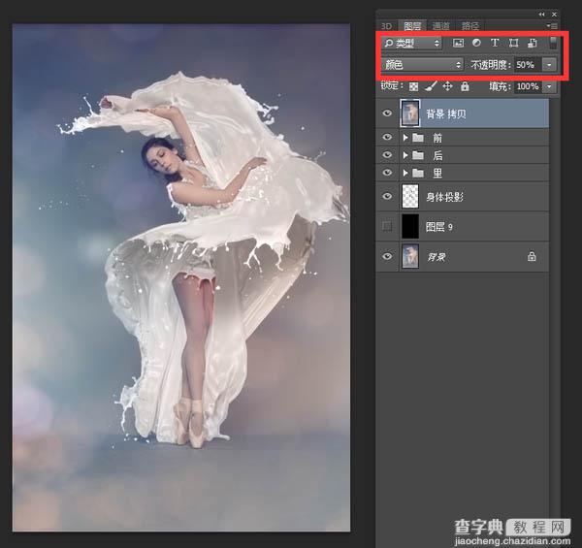
Task: Hide the 背景 layer
Action: (x=387, y=256)
